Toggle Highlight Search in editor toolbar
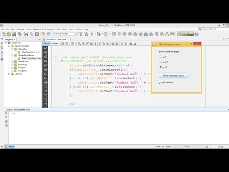 click(x=91, y=43)
